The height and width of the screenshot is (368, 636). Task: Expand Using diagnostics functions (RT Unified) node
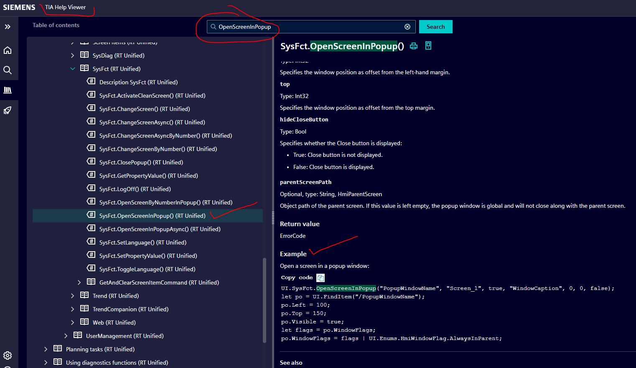pos(46,363)
